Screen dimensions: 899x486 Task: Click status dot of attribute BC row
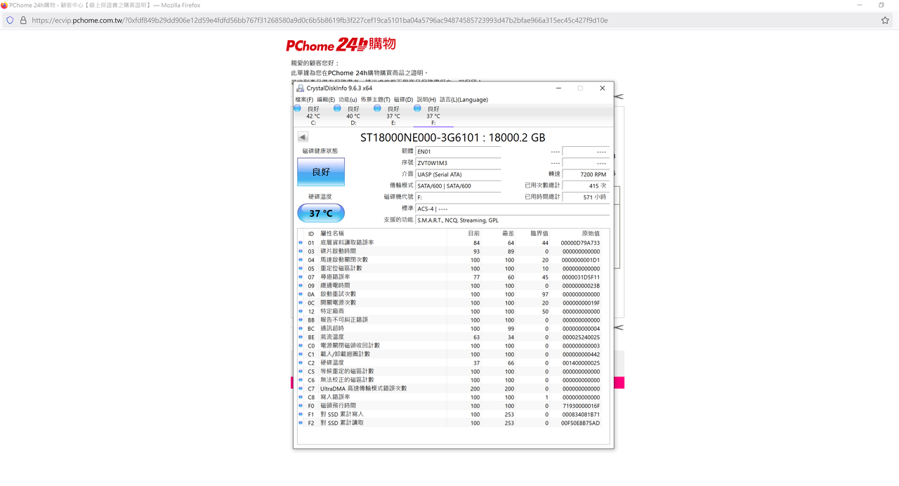pyautogui.click(x=301, y=329)
